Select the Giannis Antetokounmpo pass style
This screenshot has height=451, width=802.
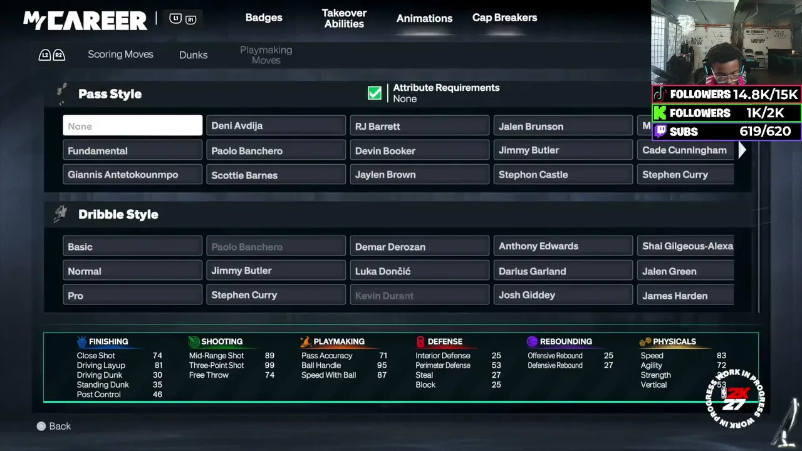pos(132,175)
